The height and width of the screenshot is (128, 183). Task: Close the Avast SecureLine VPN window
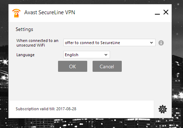[166, 12]
